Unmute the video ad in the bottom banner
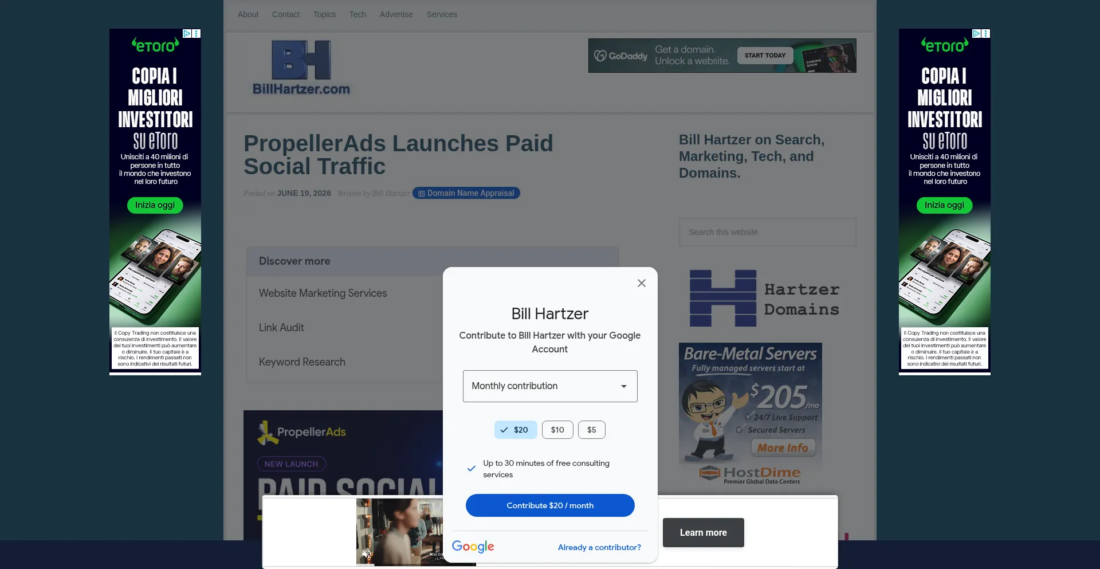This screenshot has width=1100, height=569. click(x=366, y=555)
